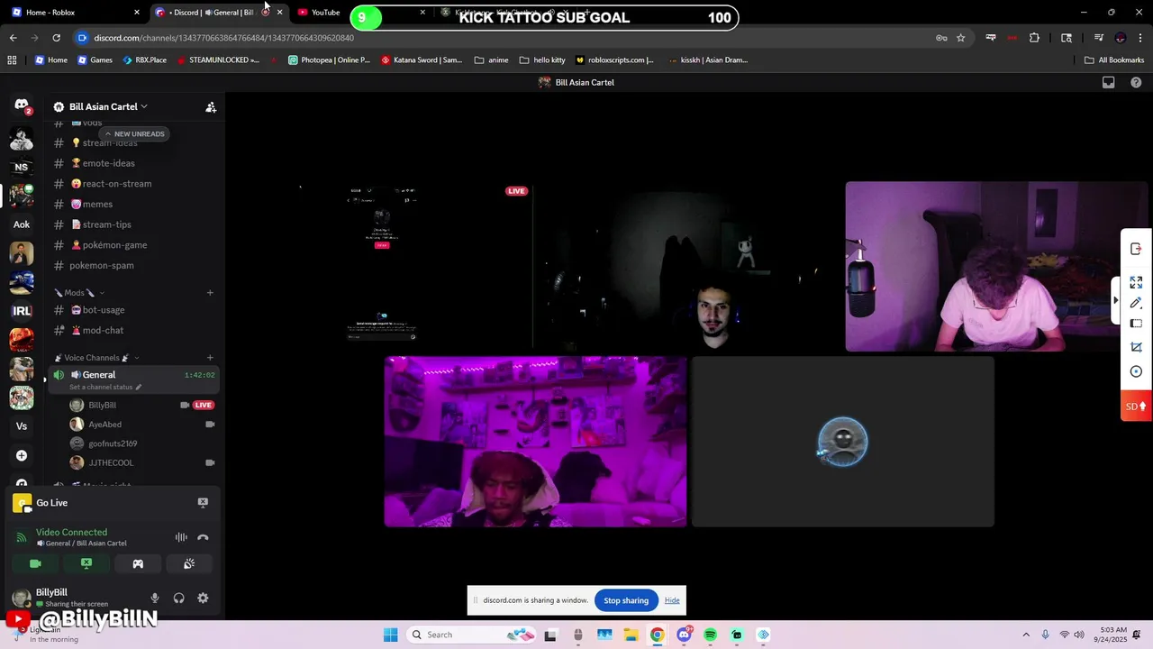Open bot-usage channel
Screen dimensions: 1153x649
133,310
